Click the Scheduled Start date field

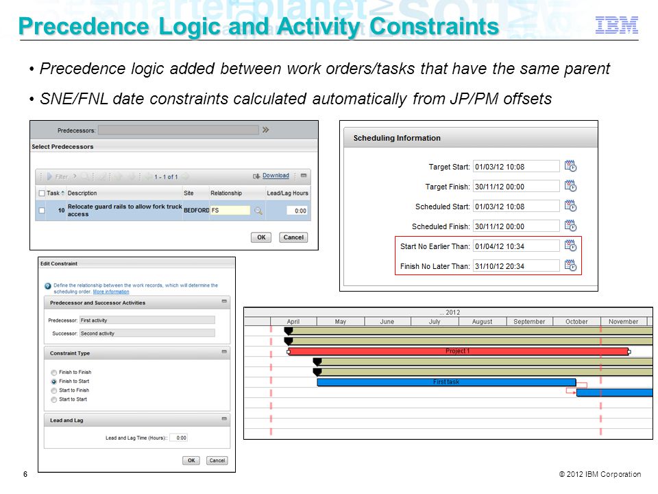coord(516,207)
